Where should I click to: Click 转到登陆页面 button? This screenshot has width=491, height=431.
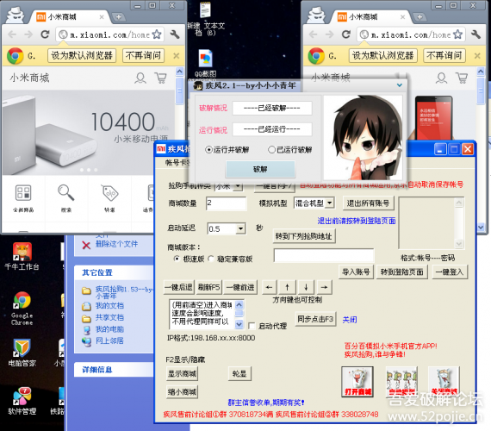coord(402,272)
